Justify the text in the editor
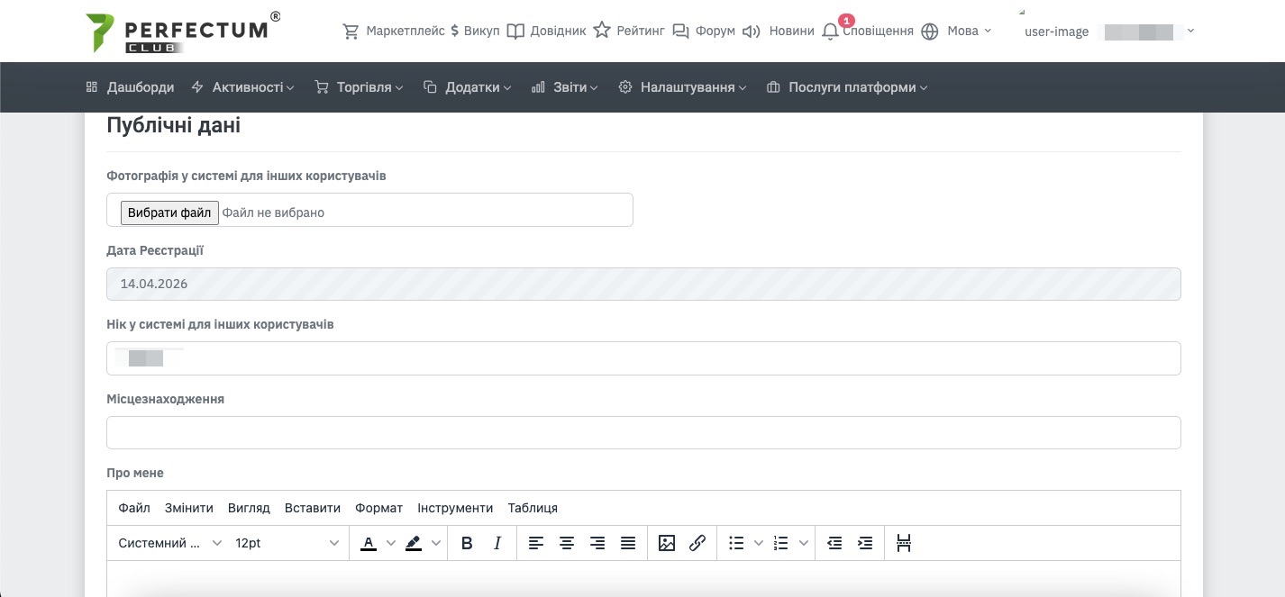 tap(628, 543)
